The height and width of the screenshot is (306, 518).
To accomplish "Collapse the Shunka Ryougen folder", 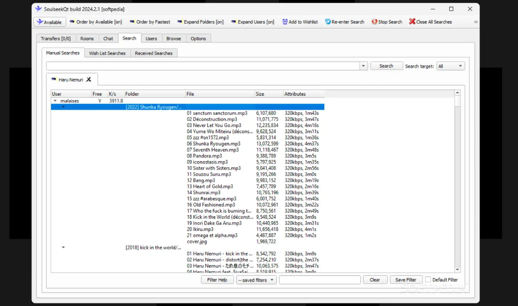I will (x=63, y=107).
